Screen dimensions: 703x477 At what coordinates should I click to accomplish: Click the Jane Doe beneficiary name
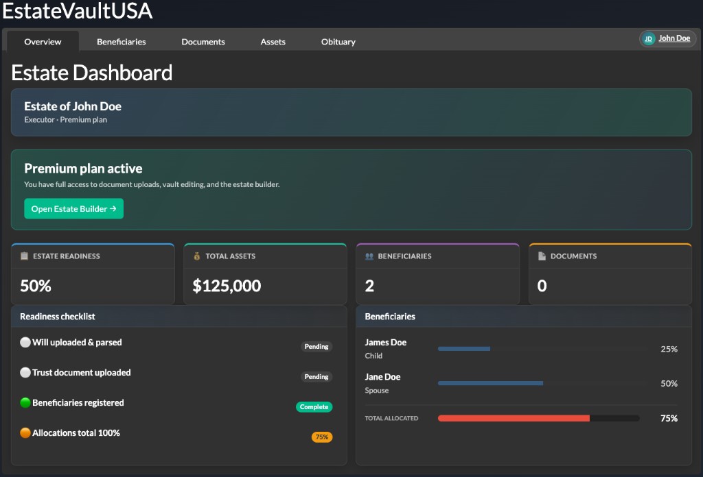[382, 377]
